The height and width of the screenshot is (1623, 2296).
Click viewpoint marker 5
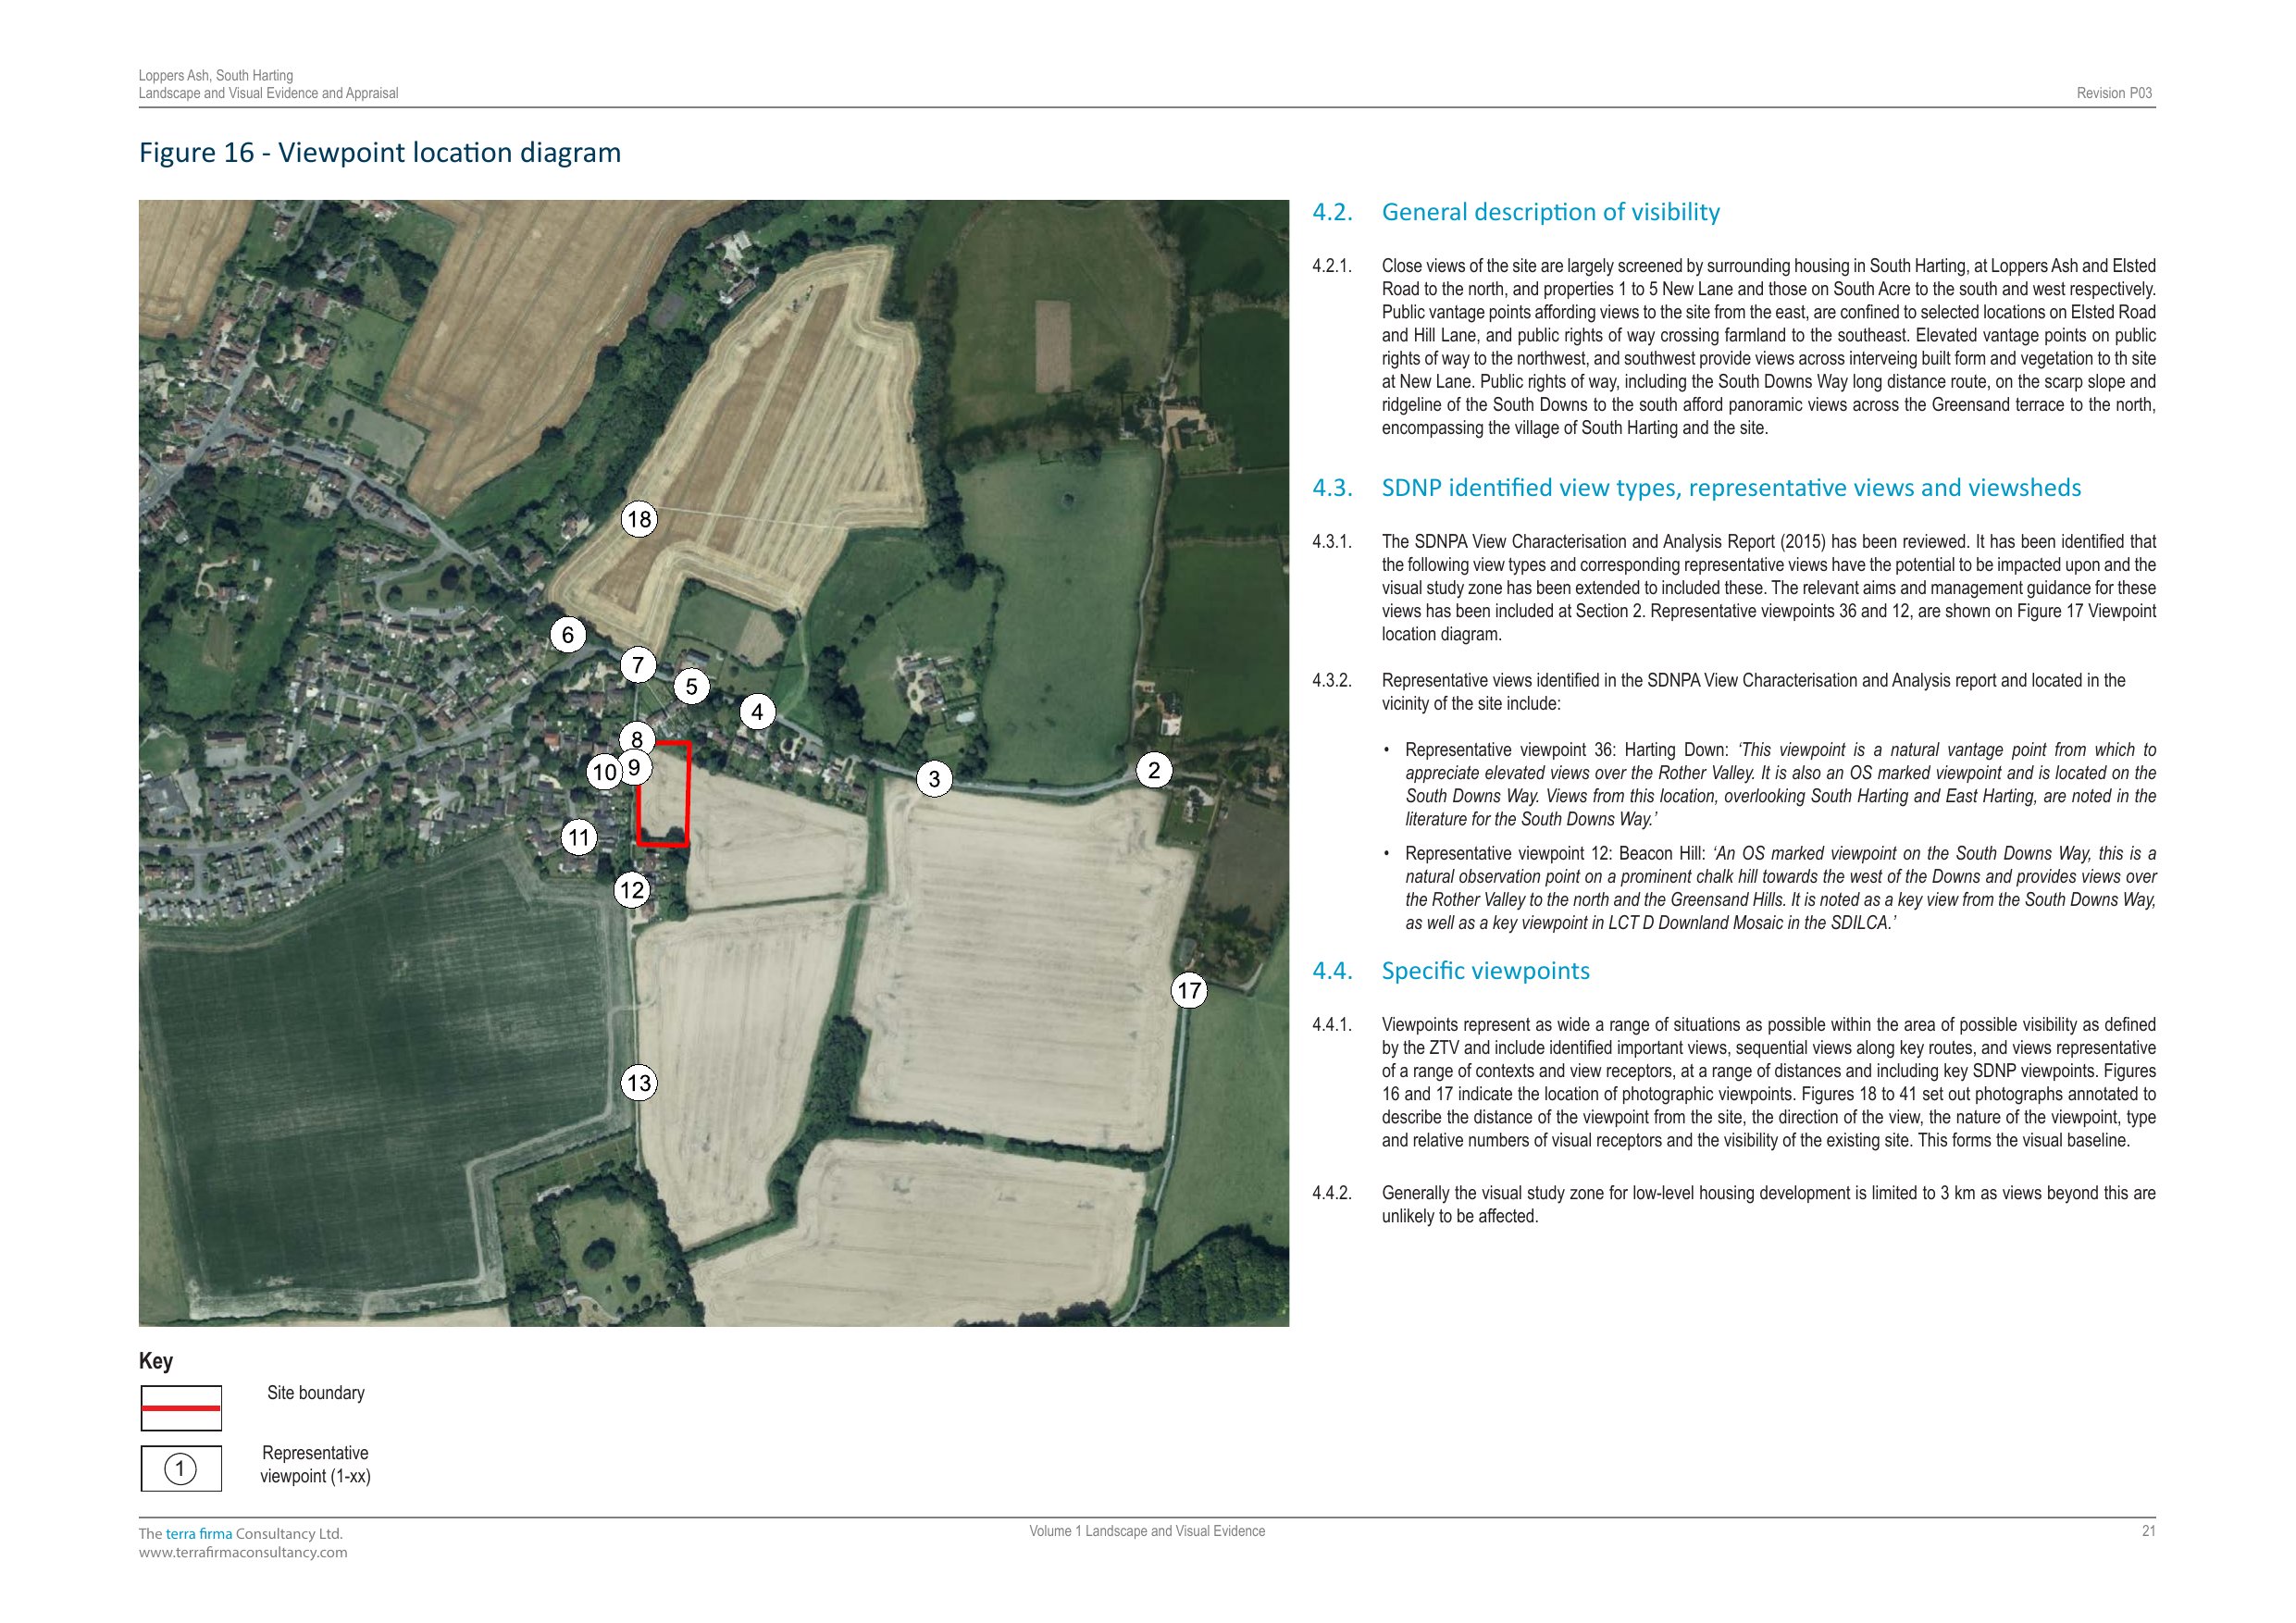coord(691,687)
